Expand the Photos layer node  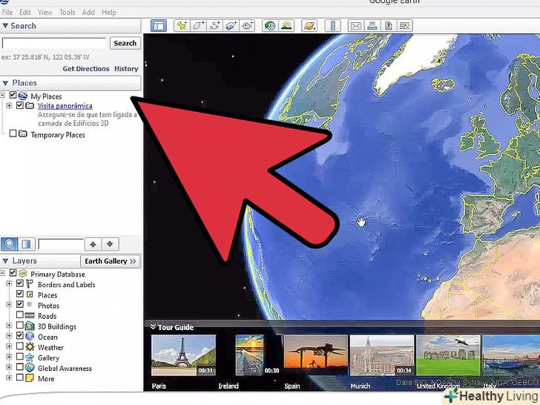coord(9,304)
